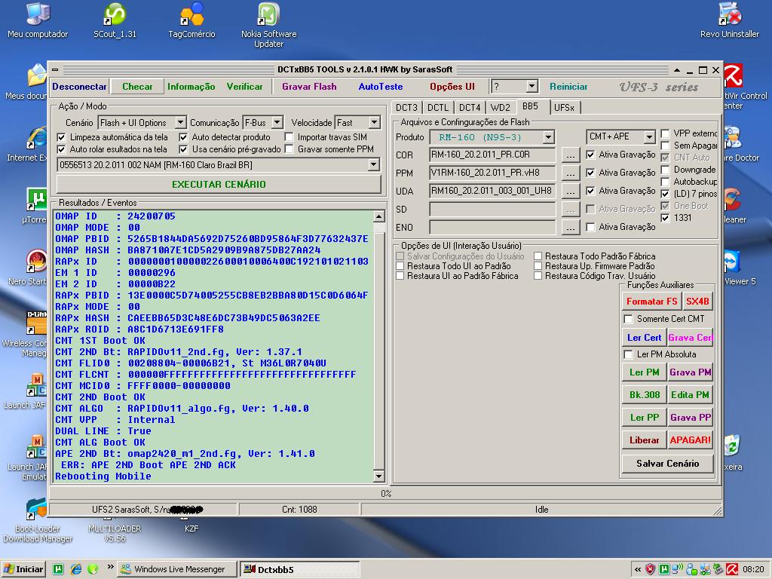
Task: Open Meu computador desktop icon
Action: (x=38, y=20)
